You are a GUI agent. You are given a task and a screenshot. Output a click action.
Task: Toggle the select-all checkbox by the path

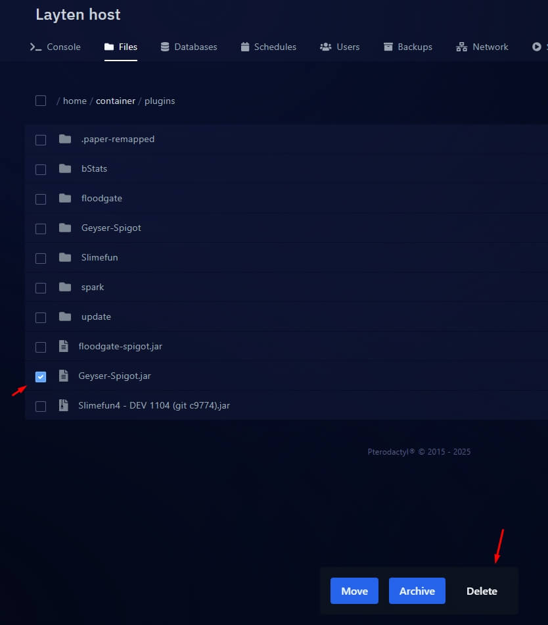[41, 101]
